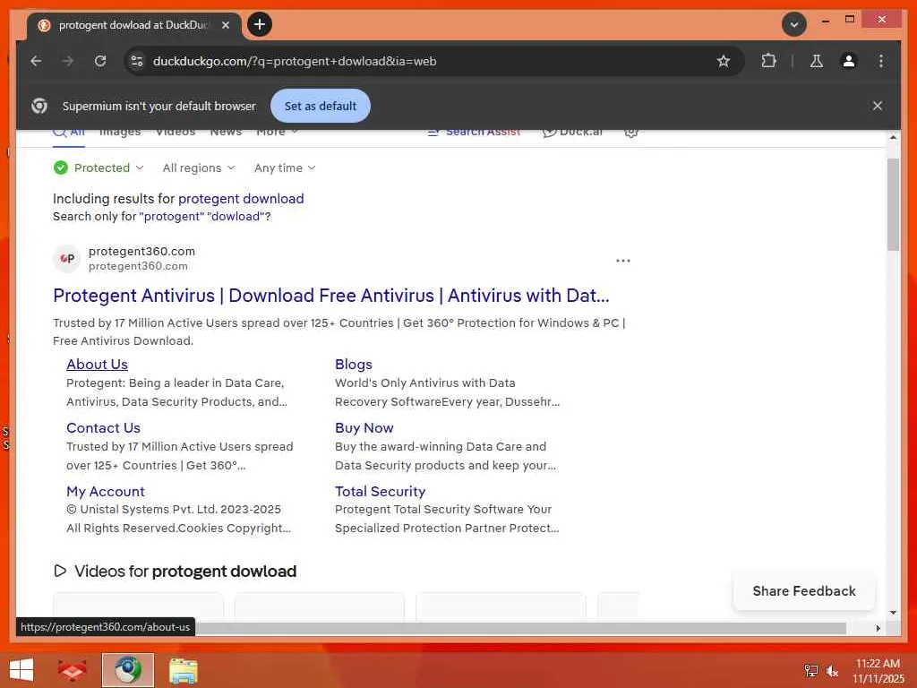Open the About Us sitelink
This screenshot has height=688, width=917.
(x=97, y=365)
